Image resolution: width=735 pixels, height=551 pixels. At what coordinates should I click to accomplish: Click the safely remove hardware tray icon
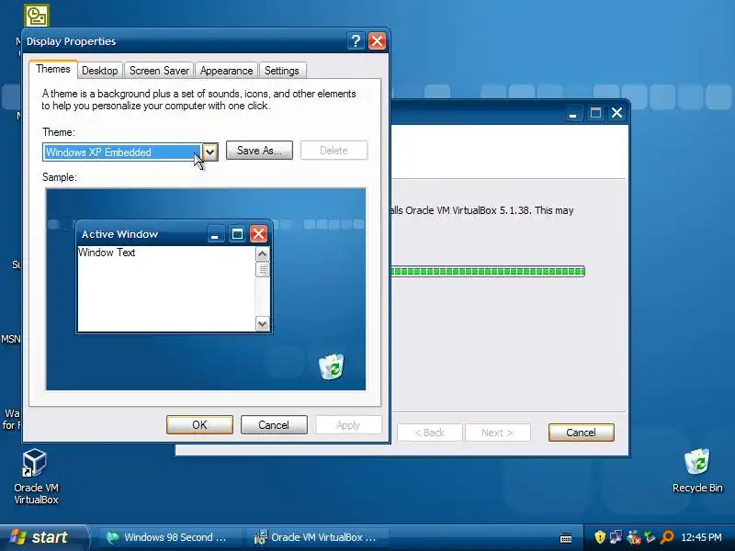[650, 537]
